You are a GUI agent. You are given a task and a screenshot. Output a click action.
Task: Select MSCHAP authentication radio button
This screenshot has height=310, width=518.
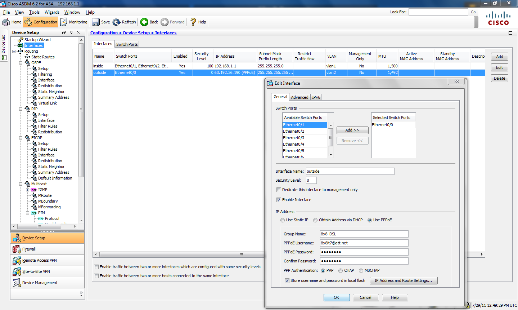click(x=361, y=271)
